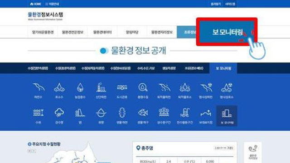Select the 농업용수 leaf-droplet icon

tap(80, 91)
